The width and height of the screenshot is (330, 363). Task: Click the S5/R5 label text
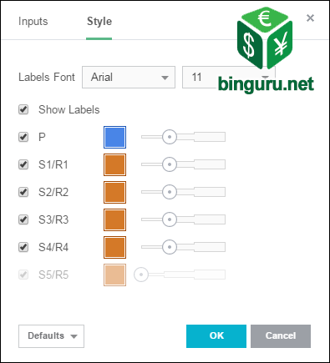pyautogui.click(x=53, y=275)
